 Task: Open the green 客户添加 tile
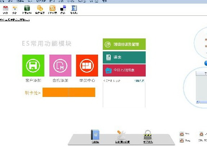tap(33, 65)
